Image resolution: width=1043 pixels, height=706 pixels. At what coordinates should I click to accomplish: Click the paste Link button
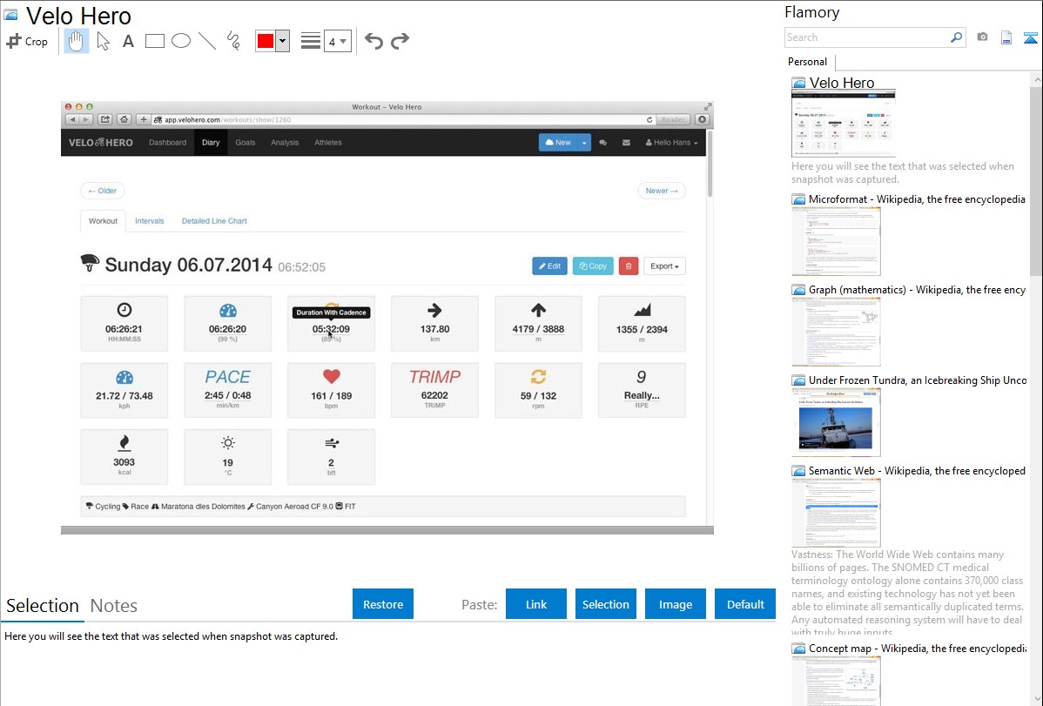pyautogui.click(x=536, y=604)
